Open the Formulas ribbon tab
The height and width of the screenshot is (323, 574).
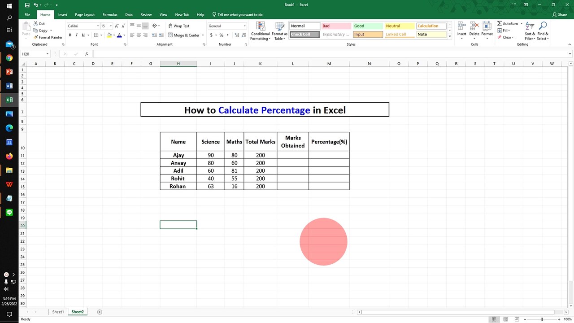(110, 15)
